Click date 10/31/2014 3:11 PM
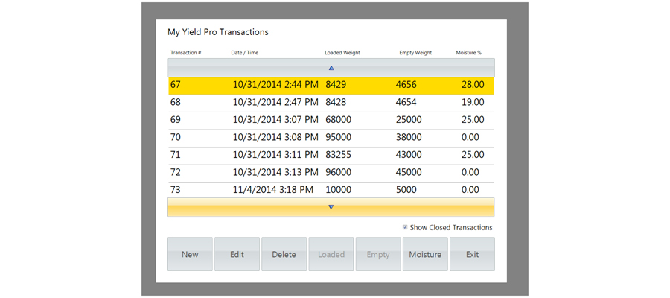 click(275, 155)
